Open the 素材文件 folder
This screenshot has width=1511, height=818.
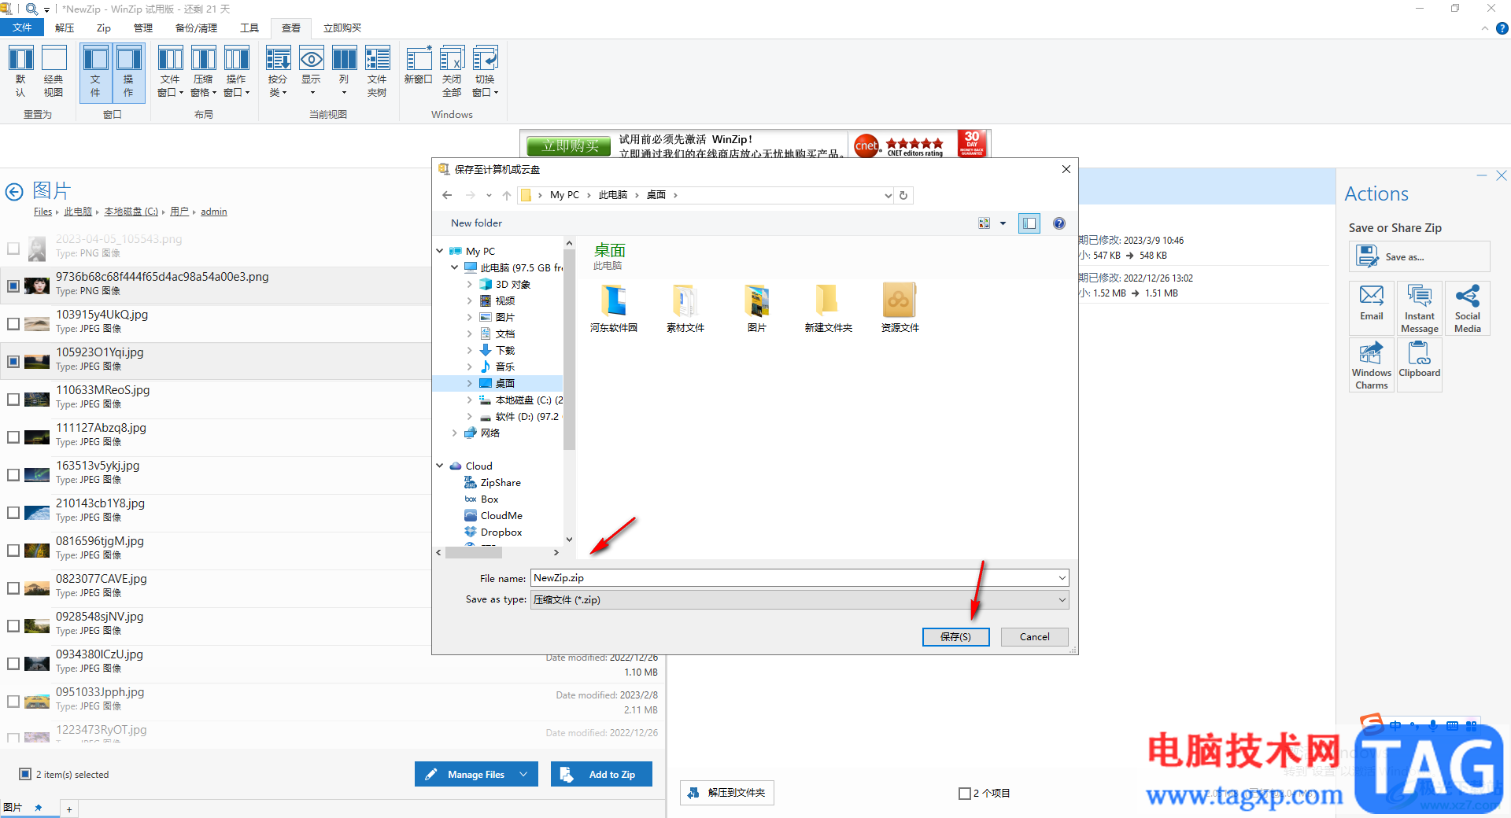(x=685, y=308)
